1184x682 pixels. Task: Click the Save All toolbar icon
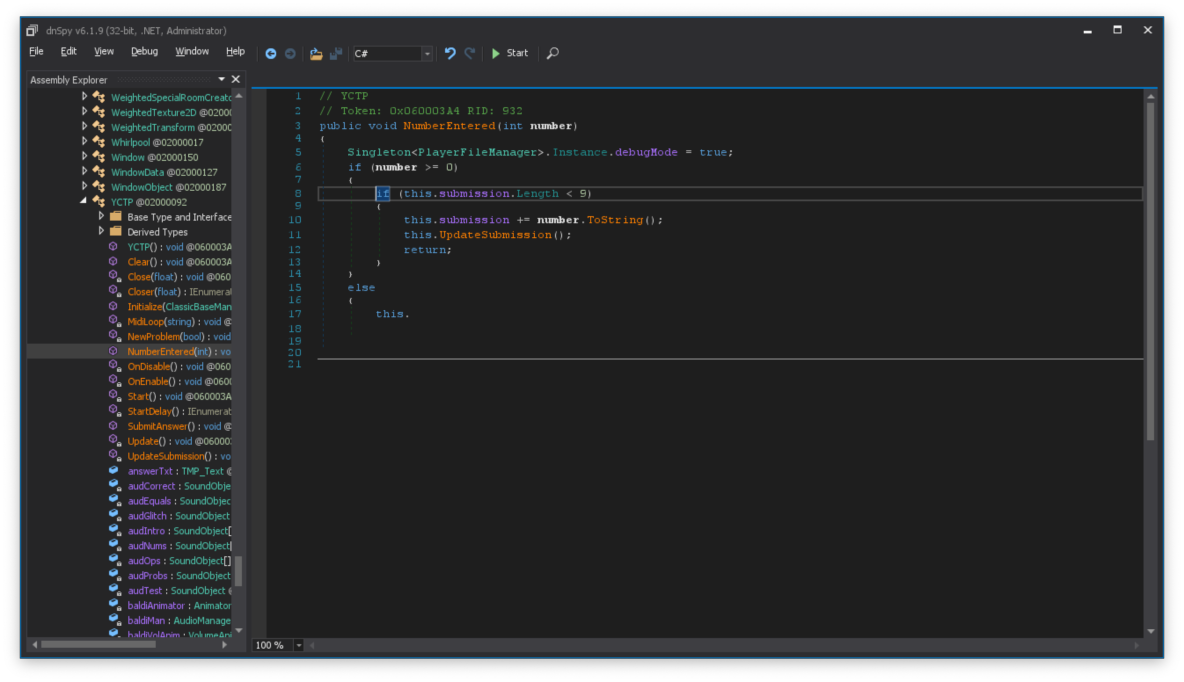tap(336, 54)
